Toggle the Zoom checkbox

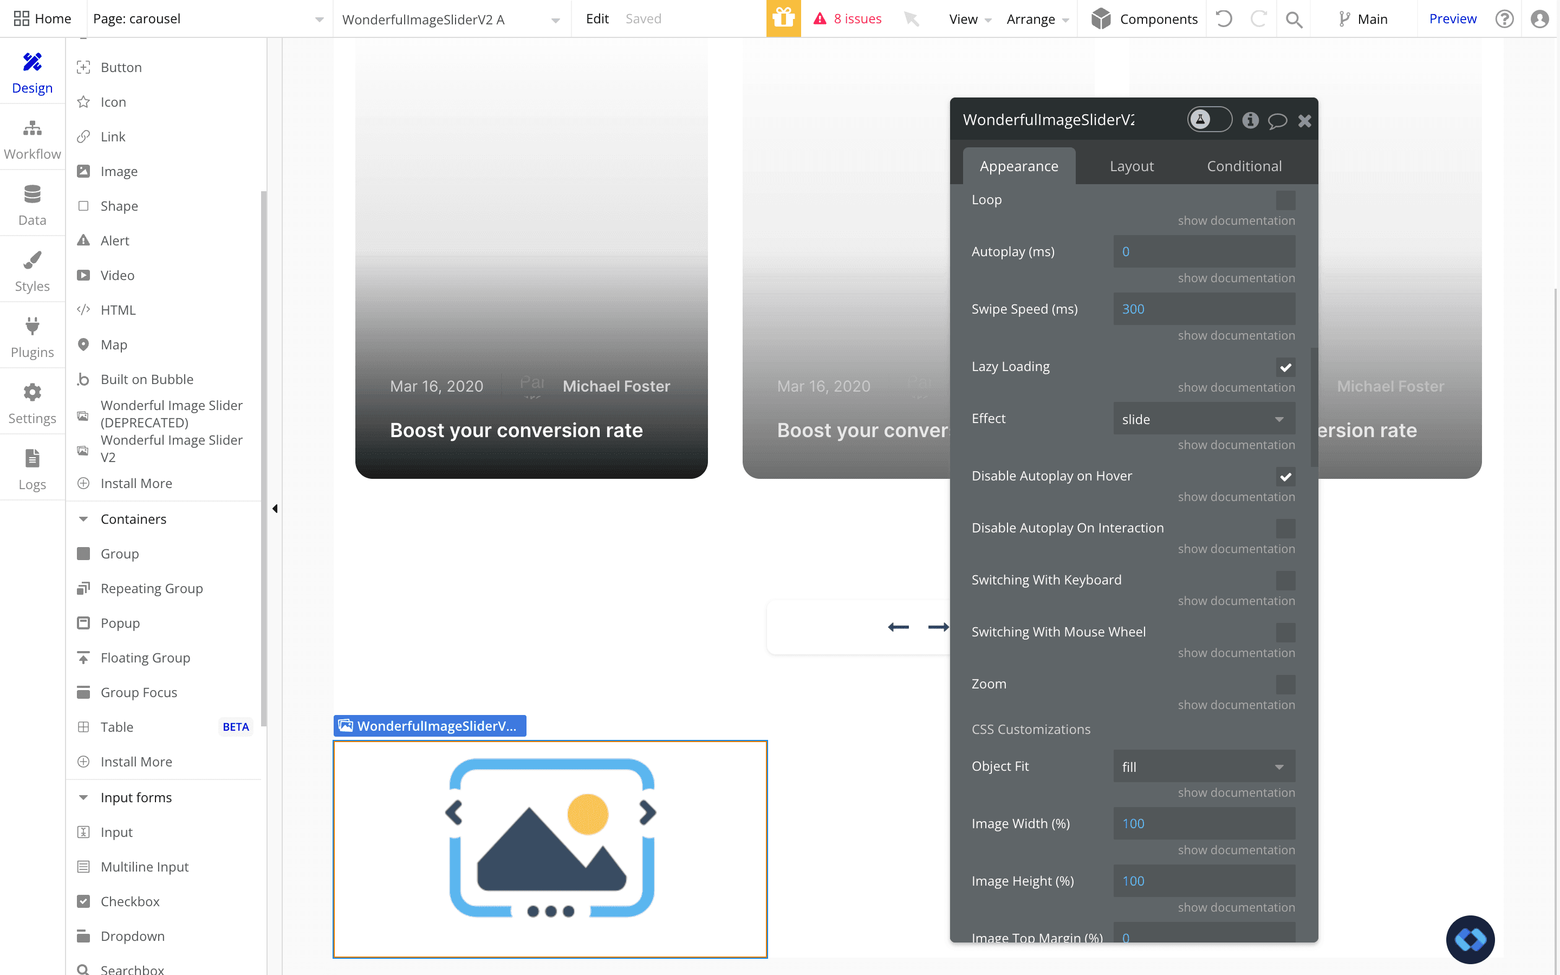(x=1285, y=684)
